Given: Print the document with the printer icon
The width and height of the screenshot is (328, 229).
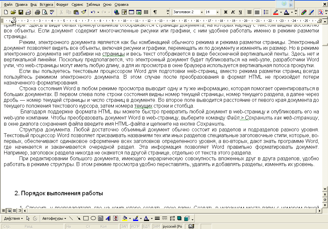Looking at the screenshot, I should click(37, 12).
